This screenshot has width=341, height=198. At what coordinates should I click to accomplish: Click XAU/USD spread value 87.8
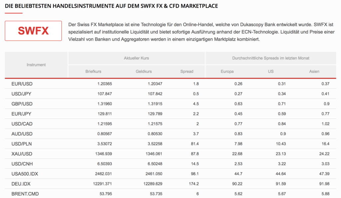click(x=195, y=153)
